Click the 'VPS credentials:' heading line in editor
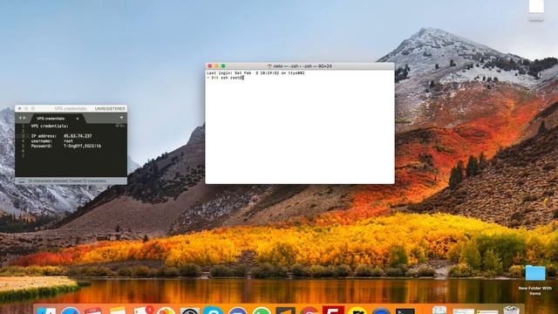This screenshot has width=558, height=314. 50,126
